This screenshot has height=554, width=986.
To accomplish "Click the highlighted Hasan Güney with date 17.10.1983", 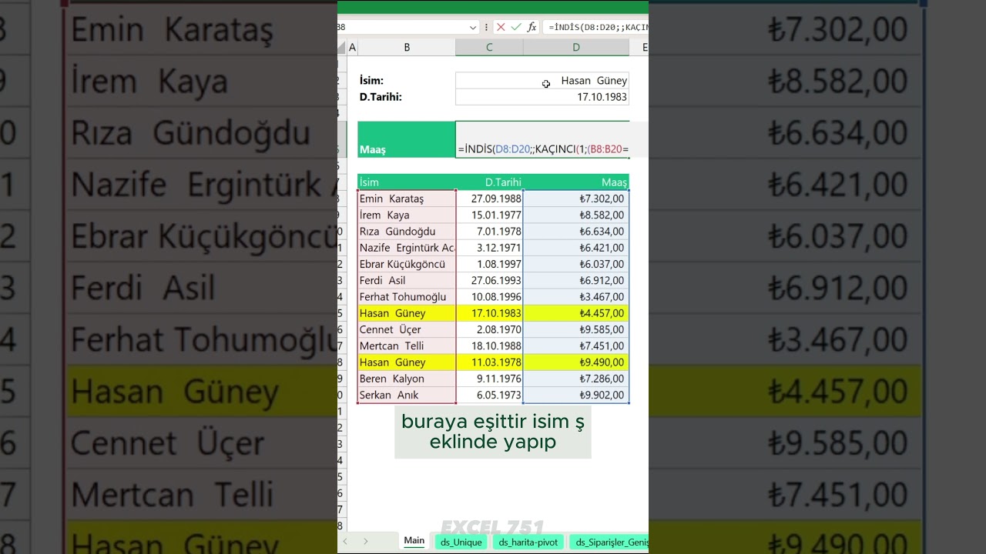I will click(x=407, y=313).
